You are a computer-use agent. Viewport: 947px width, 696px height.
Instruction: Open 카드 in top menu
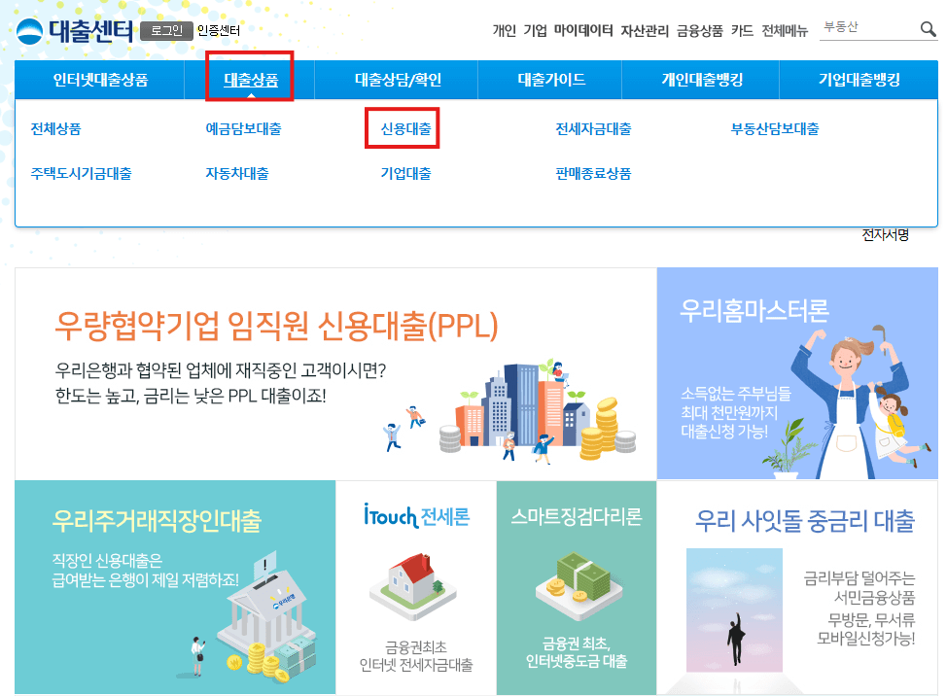click(x=742, y=31)
